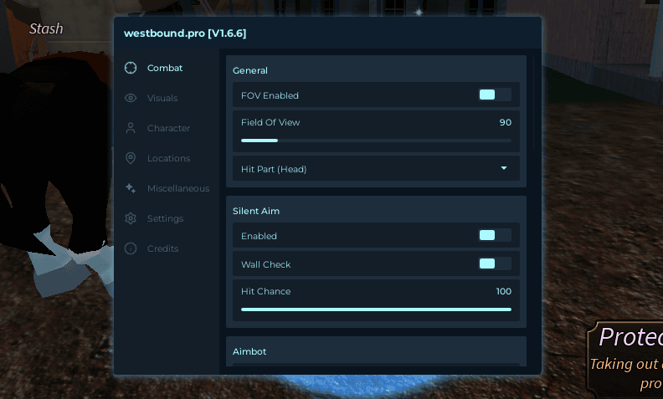663x399 pixels.
Task: Click the Field Of View slider track
Action: point(376,141)
